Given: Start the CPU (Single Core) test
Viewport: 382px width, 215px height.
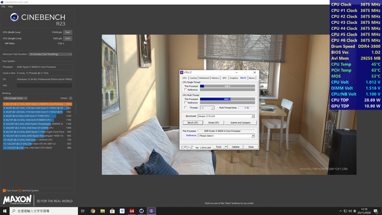Looking at the screenshot, I should click(68, 38).
